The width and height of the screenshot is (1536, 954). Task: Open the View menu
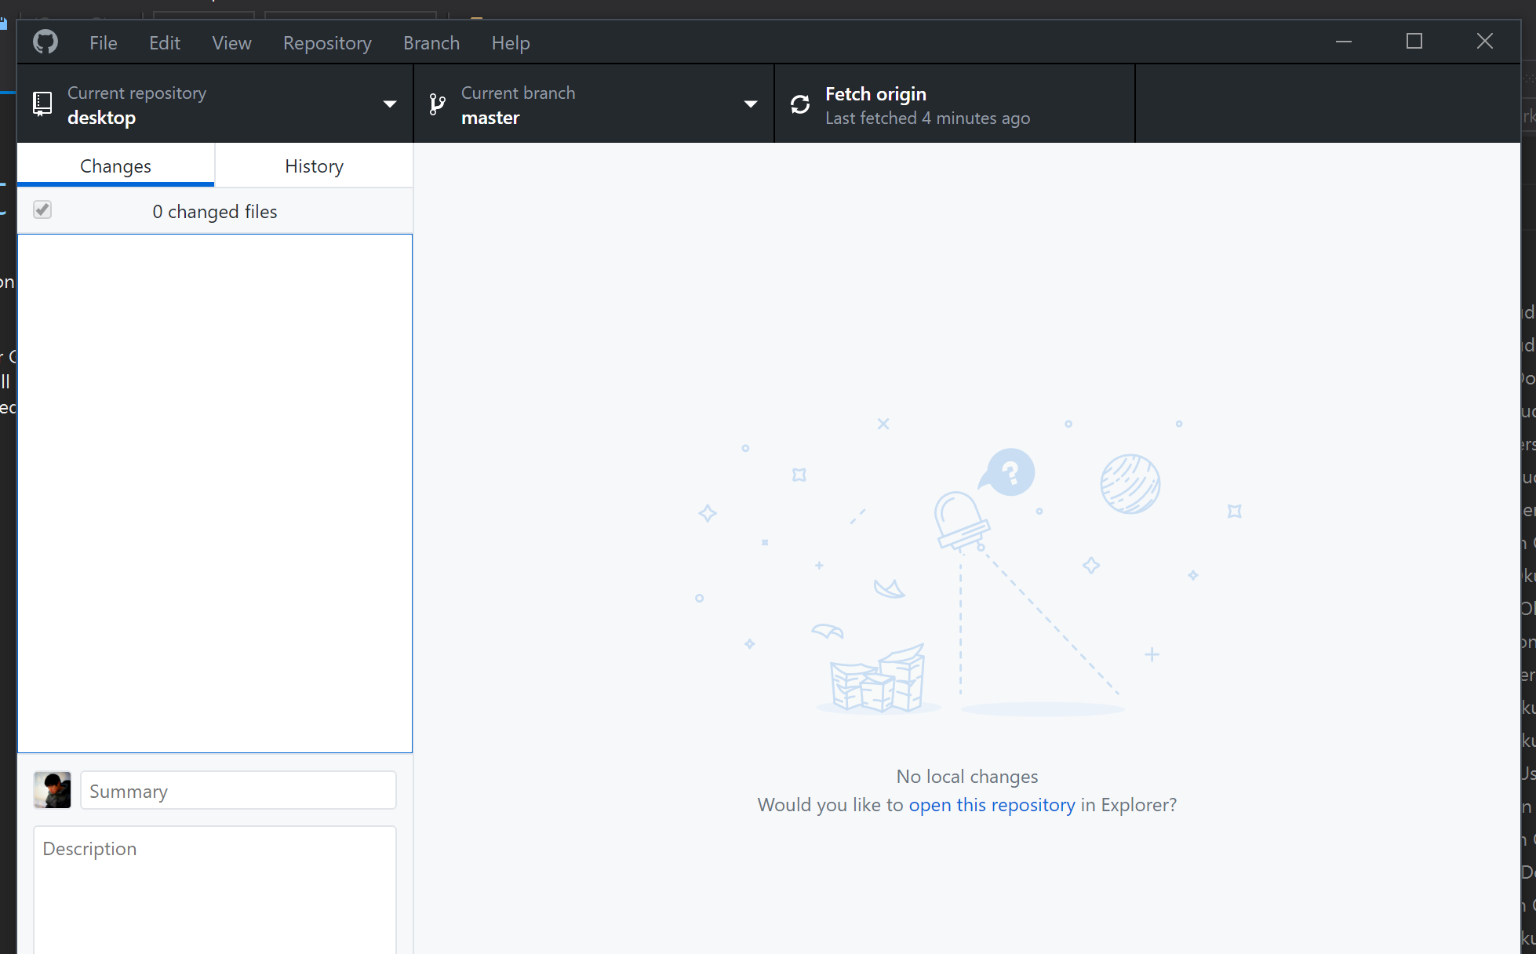[x=231, y=43]
